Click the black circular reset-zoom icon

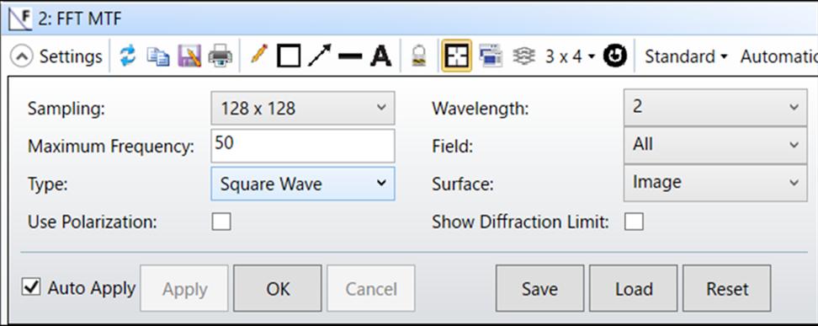(614, 56)
